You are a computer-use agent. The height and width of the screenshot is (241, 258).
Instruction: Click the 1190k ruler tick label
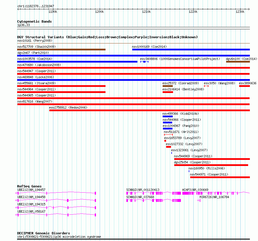(53, 12)
